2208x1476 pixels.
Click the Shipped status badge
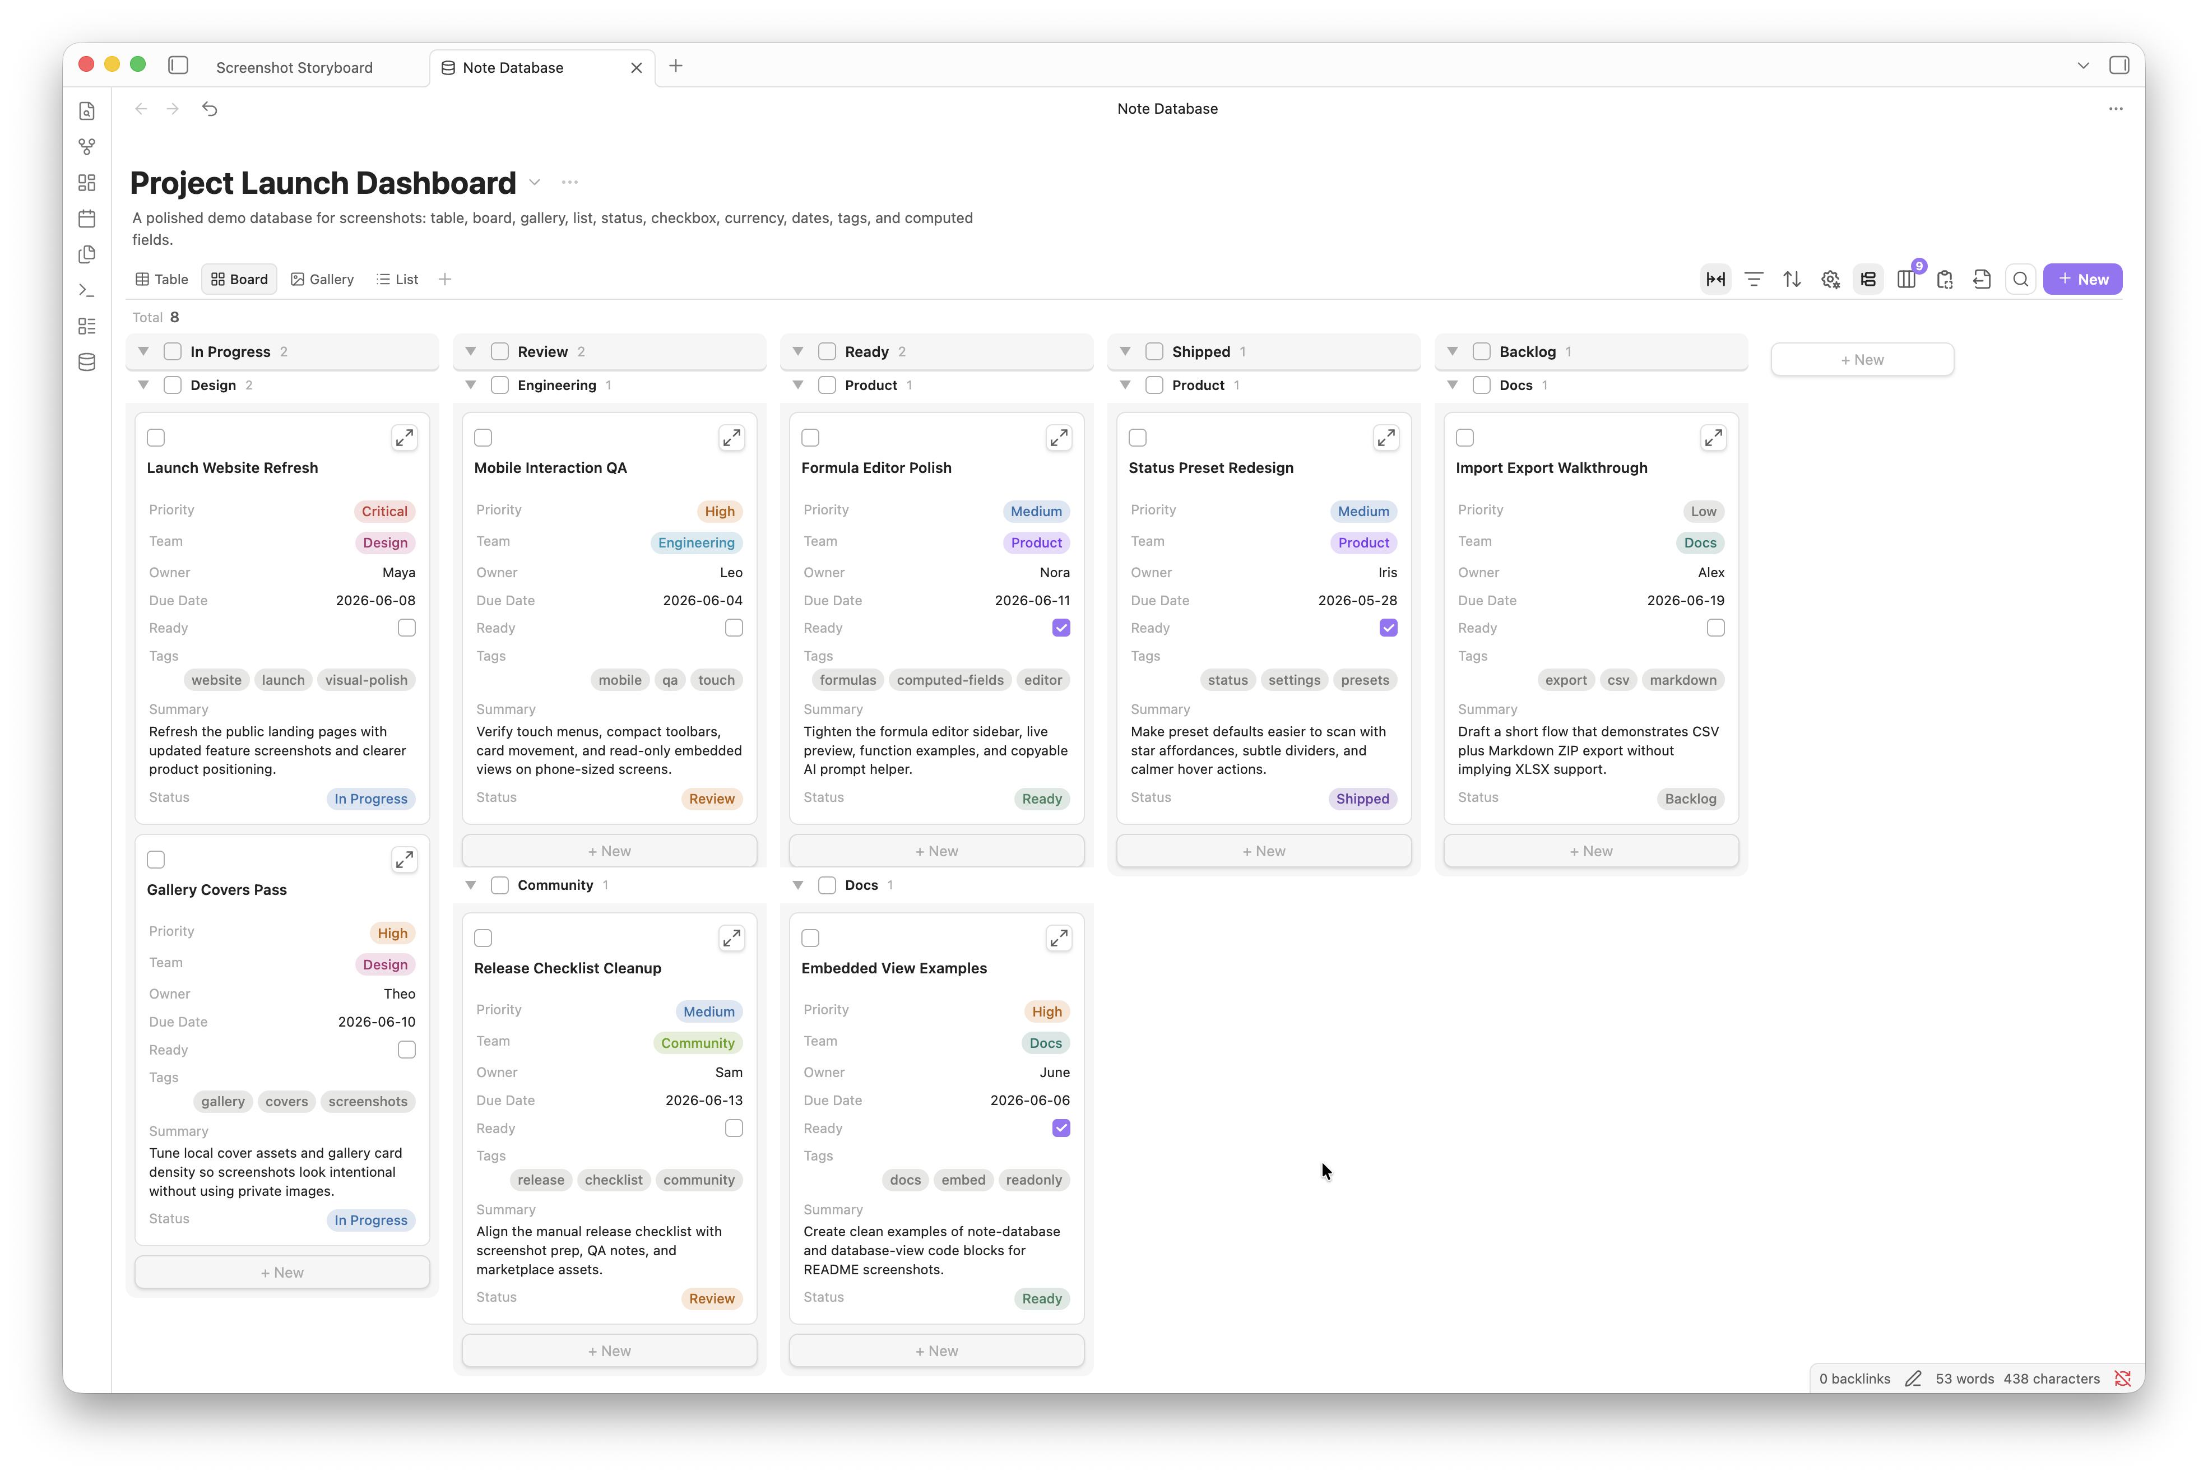1362,799
